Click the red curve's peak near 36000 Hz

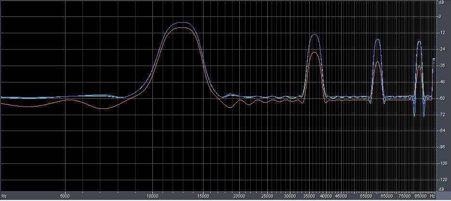[x=314, y=53]
